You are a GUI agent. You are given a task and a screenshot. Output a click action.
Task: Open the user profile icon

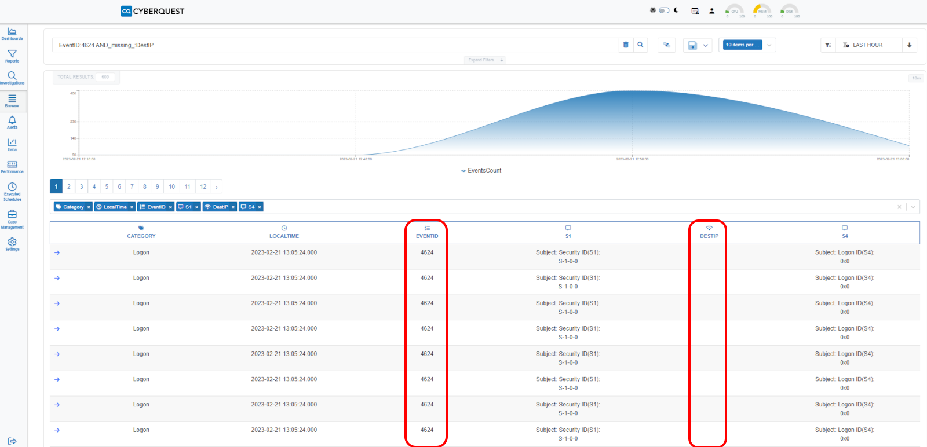(711, 10)
